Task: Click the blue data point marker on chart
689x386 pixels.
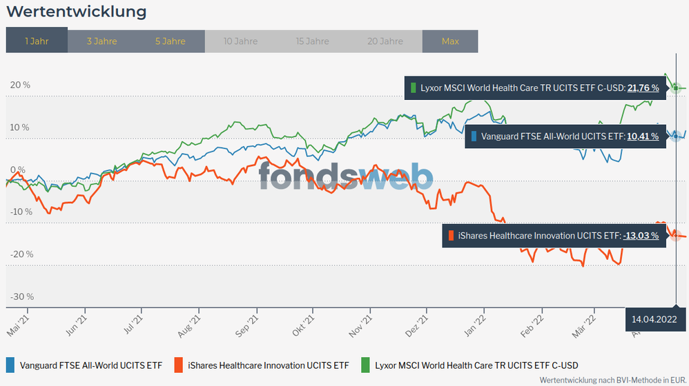Action: tap(676, 136)
